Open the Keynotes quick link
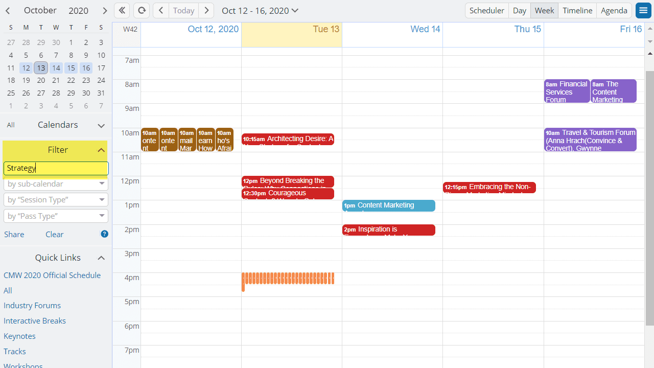The height and width of the screenshot is (368, 654). pos(19,336)
